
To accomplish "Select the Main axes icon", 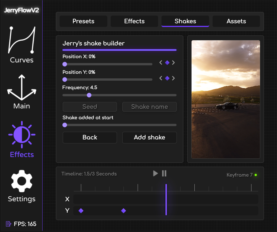I will [22, 87].
